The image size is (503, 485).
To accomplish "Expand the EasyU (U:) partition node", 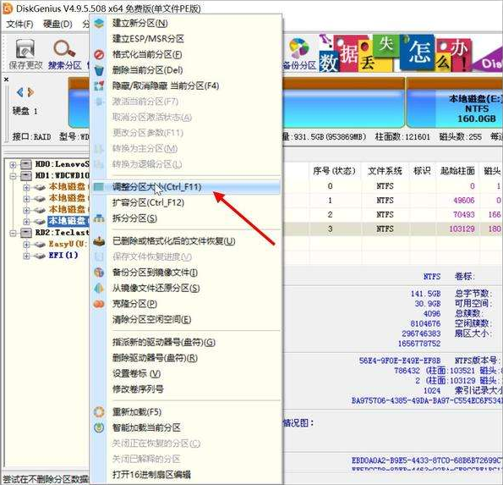I will pos(26,244).
